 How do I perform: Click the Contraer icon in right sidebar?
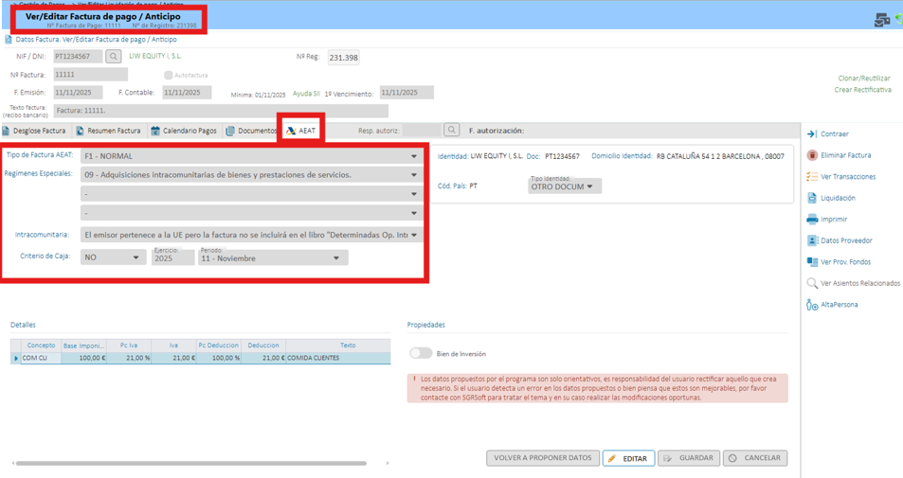pos(812,134)
